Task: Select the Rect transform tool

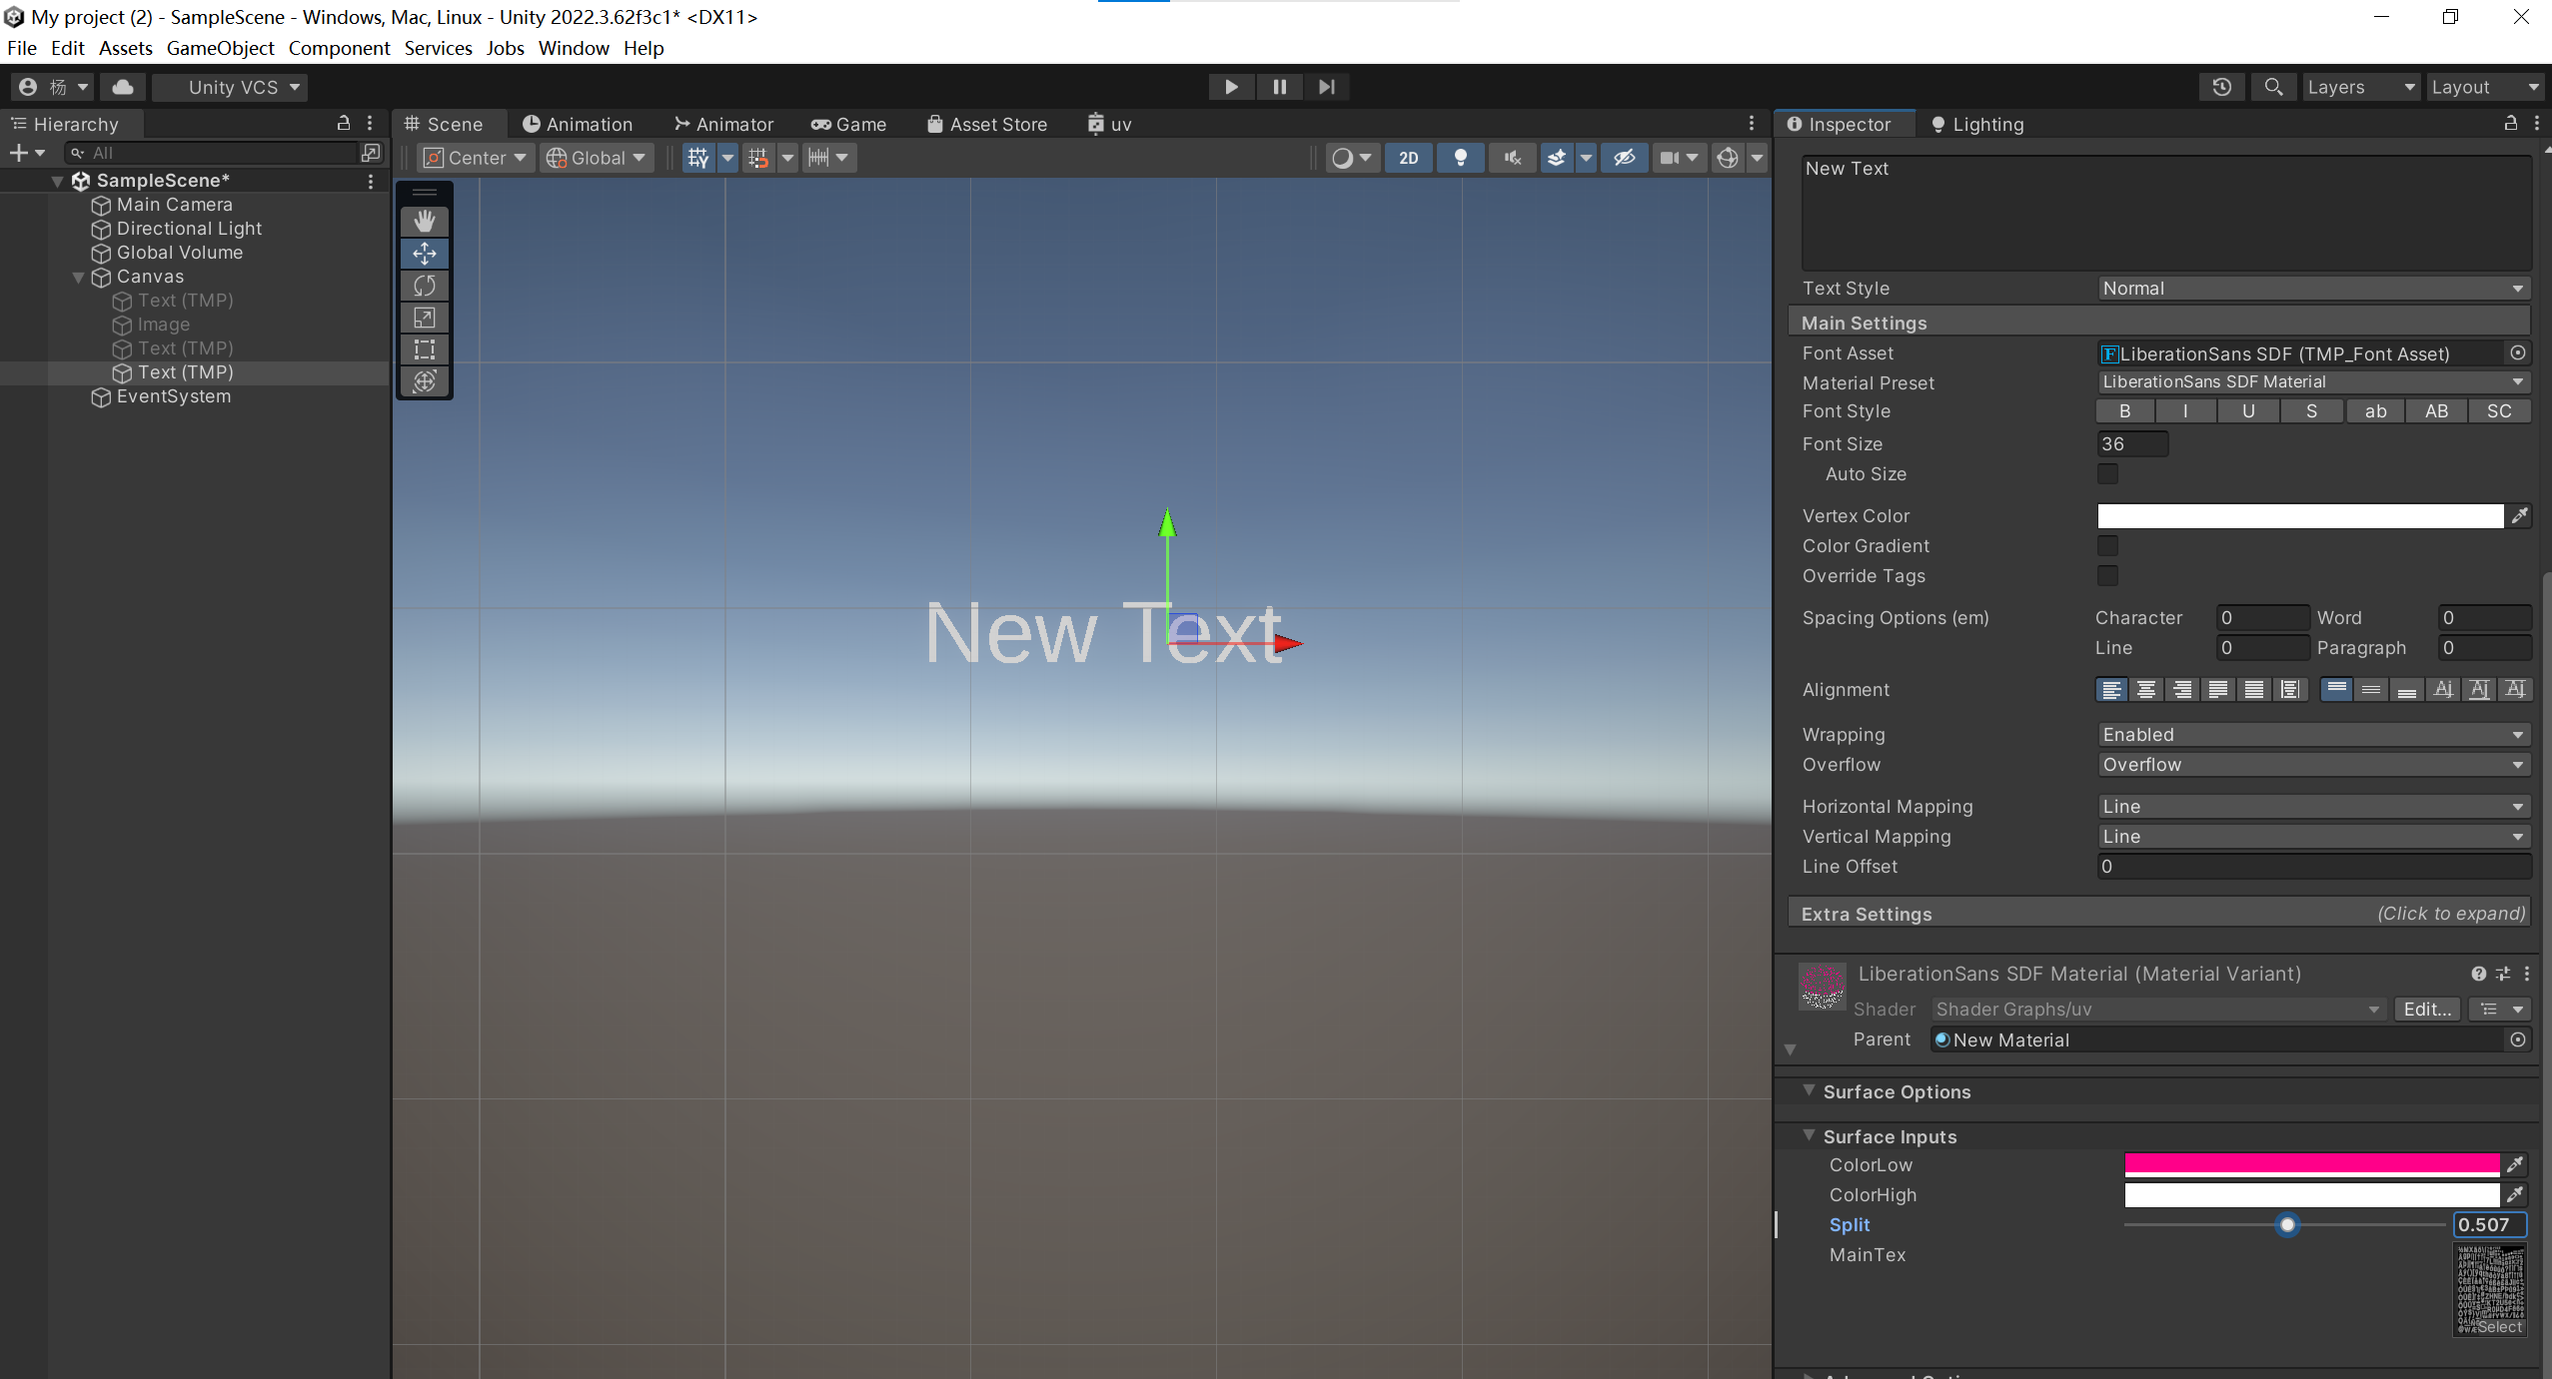Action: [425, 349]
